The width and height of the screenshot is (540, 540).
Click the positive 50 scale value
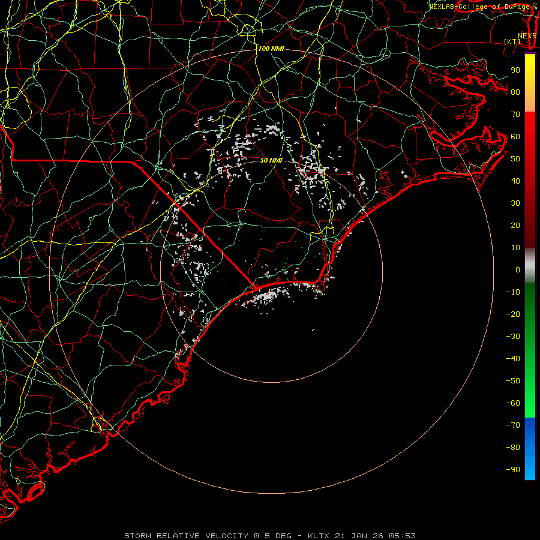[515, 159]
